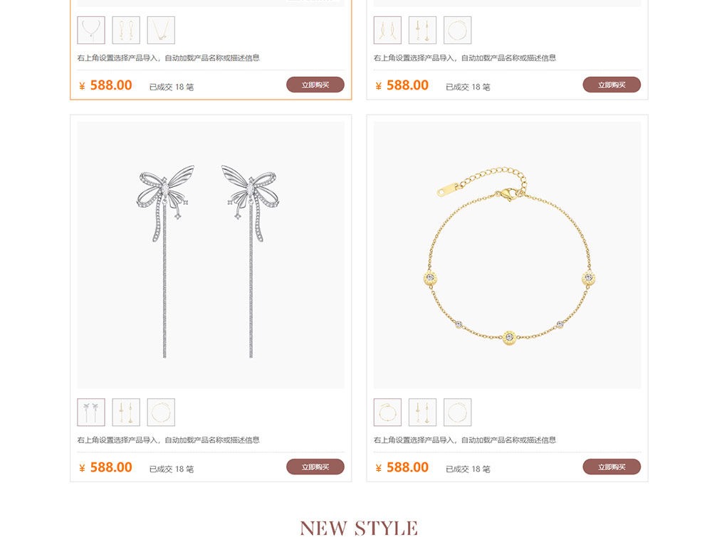Open butterfly earrings product description text

pos(169,440)
